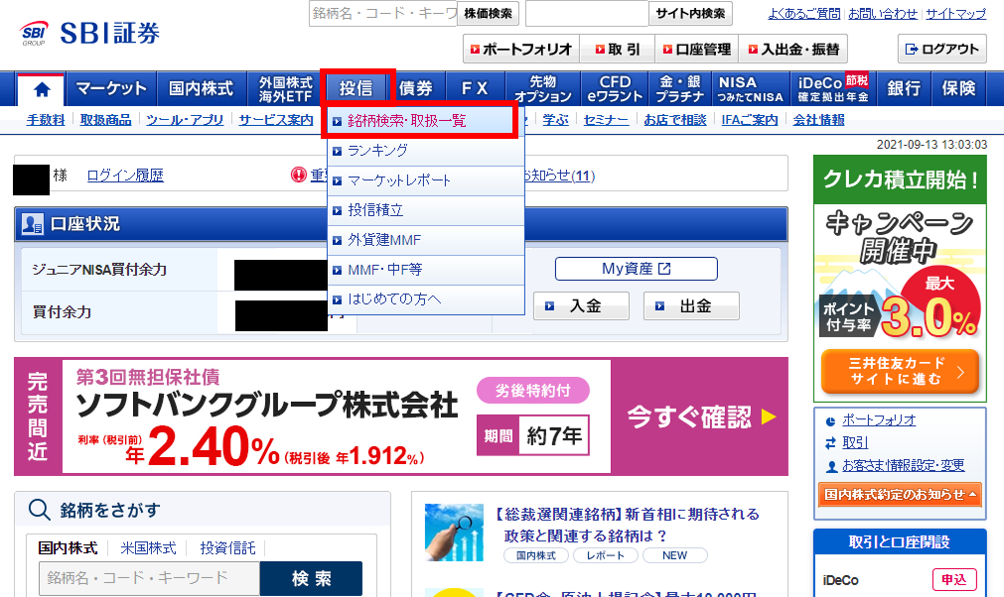Viewport: 1004px width, 597px height.
Task: Select 外貨建MMF from the dropdown menu
Action: click(x=426, y=240)
